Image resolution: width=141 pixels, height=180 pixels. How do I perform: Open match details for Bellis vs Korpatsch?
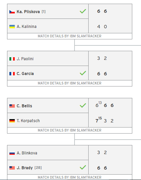click(69, 130)
